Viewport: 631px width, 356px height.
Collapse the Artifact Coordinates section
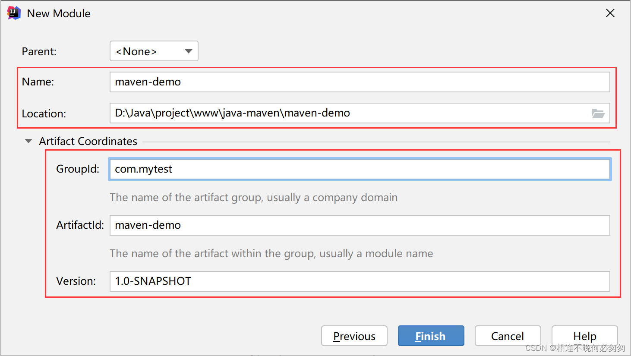click(x=28, y=141)
